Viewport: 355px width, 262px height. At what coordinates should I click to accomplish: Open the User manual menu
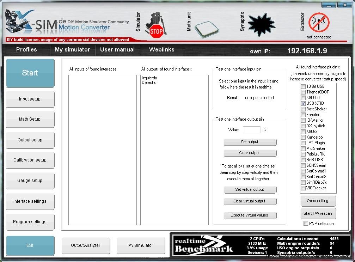tap(117, 50)
